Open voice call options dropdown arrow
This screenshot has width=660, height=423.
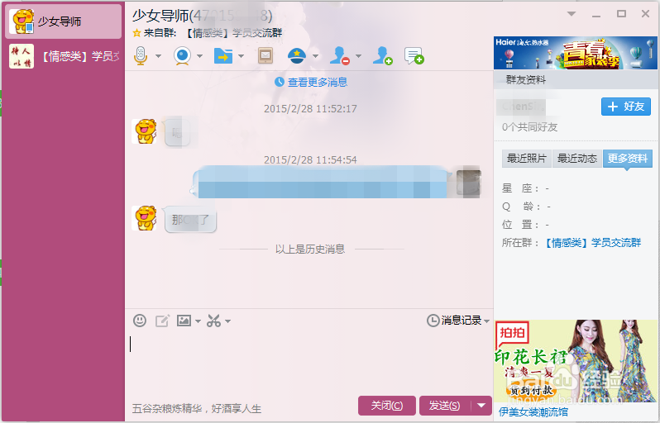(158, 56)
